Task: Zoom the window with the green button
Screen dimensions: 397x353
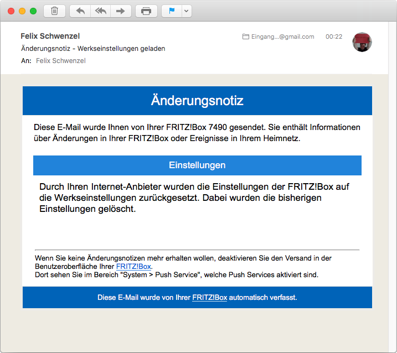Action: click(x=33, y=11)
